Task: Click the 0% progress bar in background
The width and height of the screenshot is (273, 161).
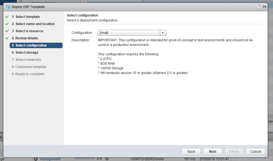Action: click(x=85, y=159)
